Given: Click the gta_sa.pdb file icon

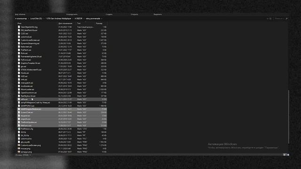Looking at the screenshot, I should (19, 142).
